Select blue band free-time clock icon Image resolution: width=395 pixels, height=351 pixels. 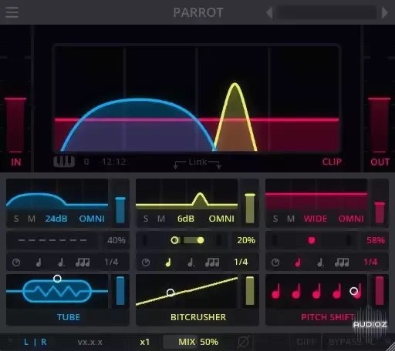16,262
